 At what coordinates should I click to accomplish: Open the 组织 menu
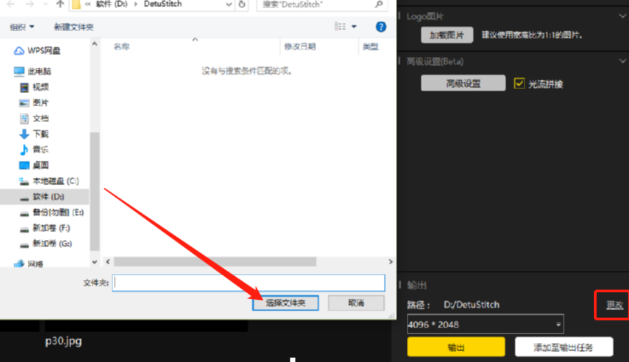[x=22, y=27]
